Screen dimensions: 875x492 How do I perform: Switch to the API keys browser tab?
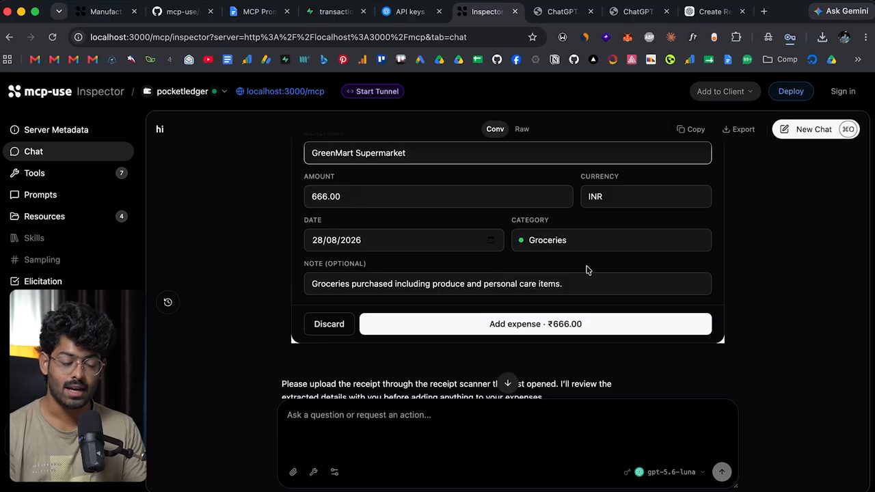[411, 12]
